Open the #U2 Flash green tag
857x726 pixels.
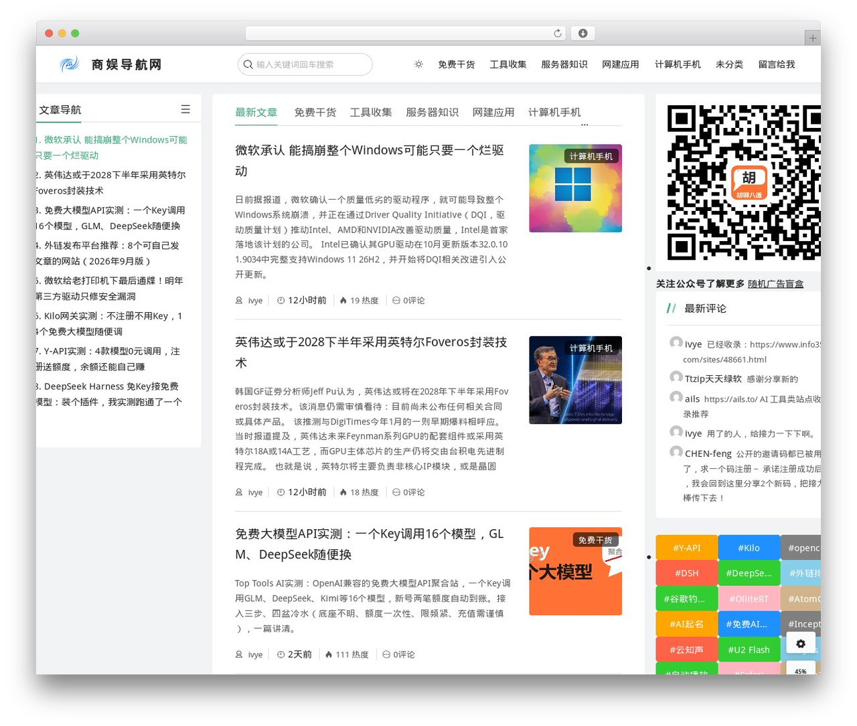[x=749, y=650]
